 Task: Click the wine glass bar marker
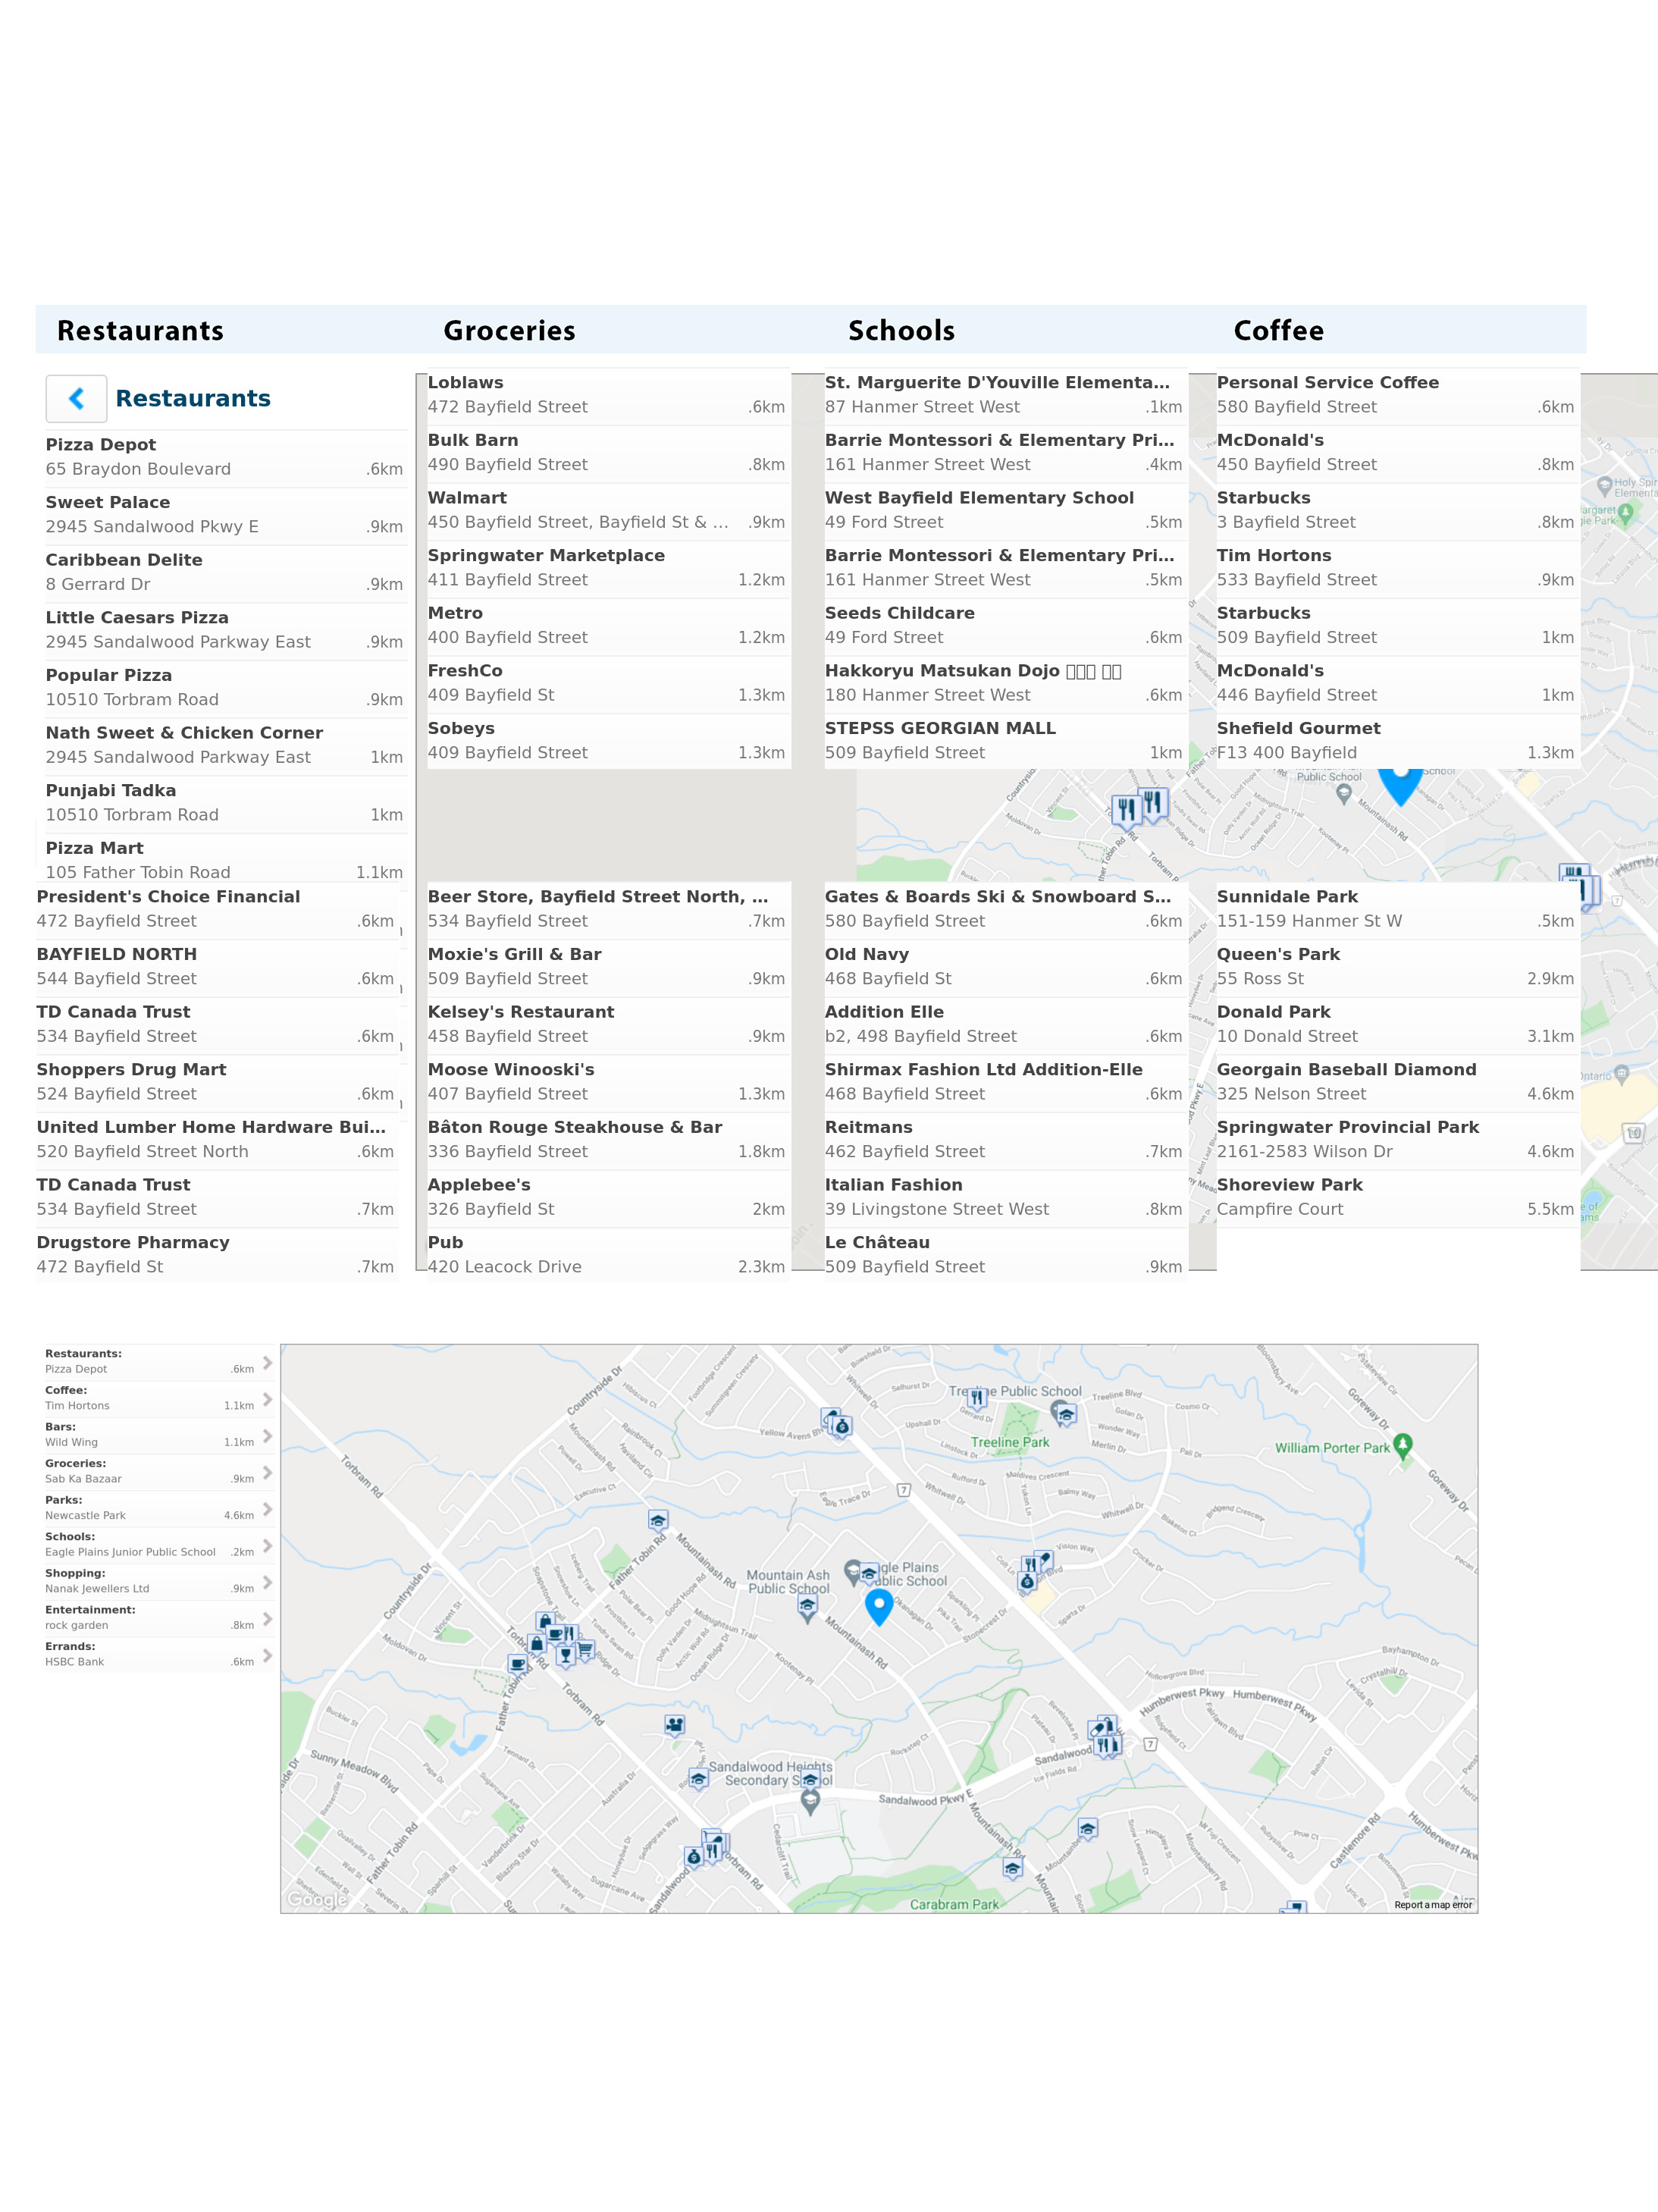click(x=565, y=1655)
